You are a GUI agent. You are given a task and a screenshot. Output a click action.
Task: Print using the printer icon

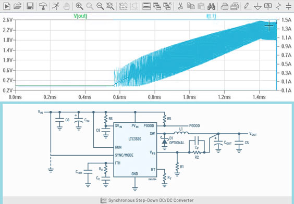tap(224, 6)
